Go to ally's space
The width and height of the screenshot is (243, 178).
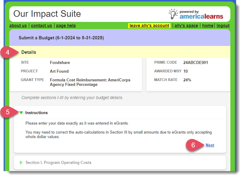(186, 26)
